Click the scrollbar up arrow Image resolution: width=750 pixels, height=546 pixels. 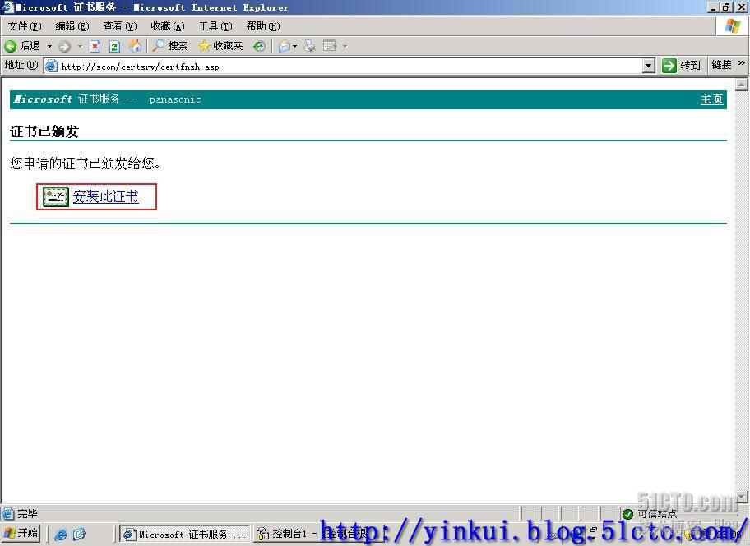[742, 85]
